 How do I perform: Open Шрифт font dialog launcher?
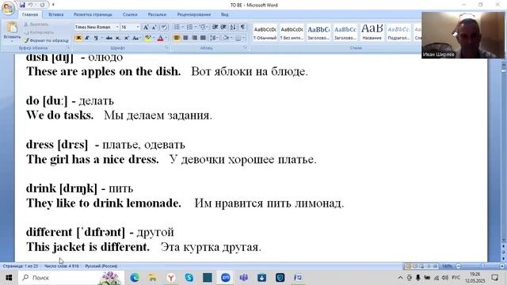pos(167,47)
